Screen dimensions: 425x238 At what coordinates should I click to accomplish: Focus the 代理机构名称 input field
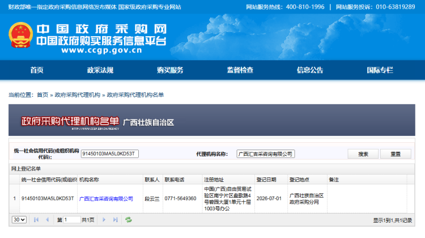coord(266,154)
